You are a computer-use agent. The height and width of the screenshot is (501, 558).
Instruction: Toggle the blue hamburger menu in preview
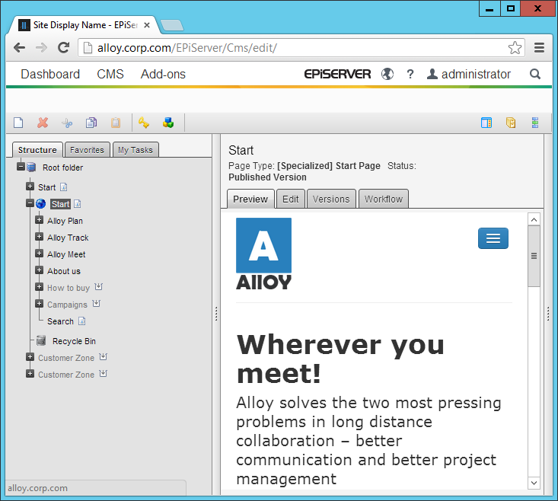[493, 238]
